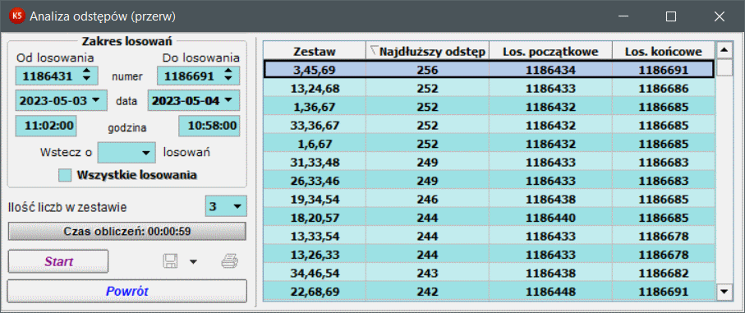Image resolution: width=745 pixels, height=313 pixels.
Task: Minimize the Analiza odstępów window
Action: (x=623, y=16)
